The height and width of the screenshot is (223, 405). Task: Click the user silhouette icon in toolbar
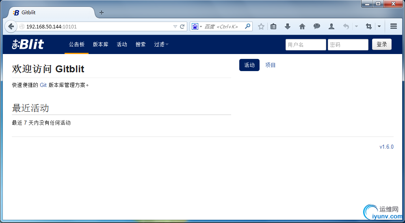pos(331,26)
